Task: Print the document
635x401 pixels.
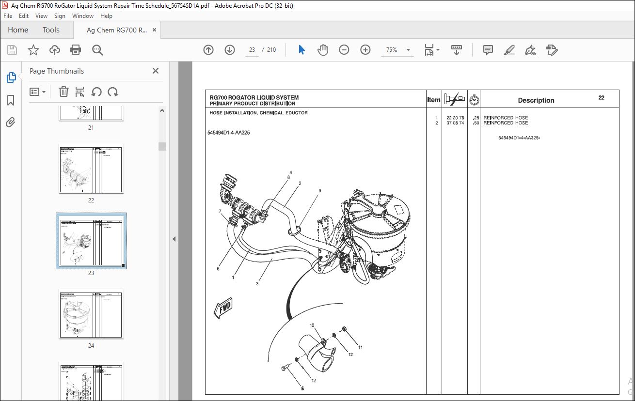Action: click(x=76, y=50)
